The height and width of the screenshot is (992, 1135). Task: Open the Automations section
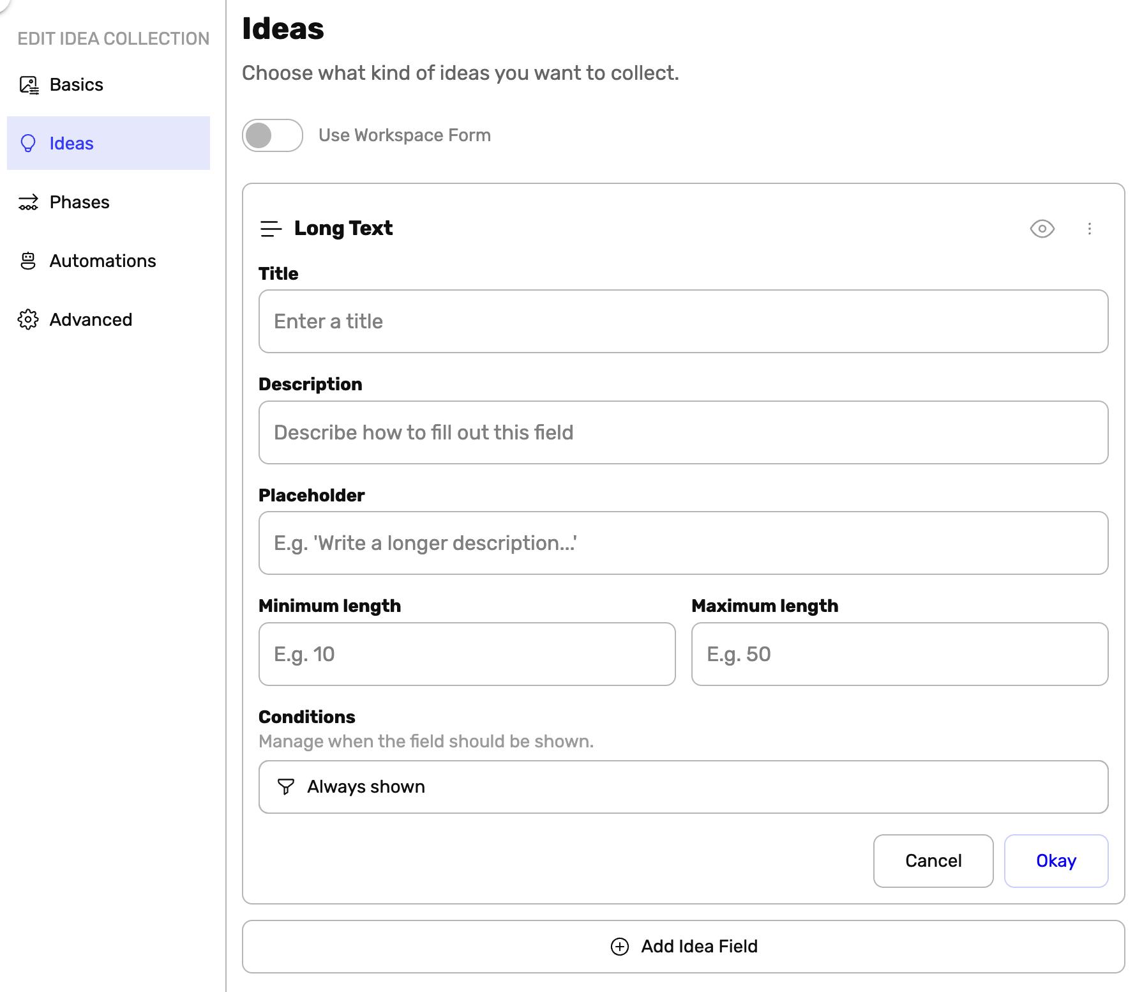pos(102,261)
